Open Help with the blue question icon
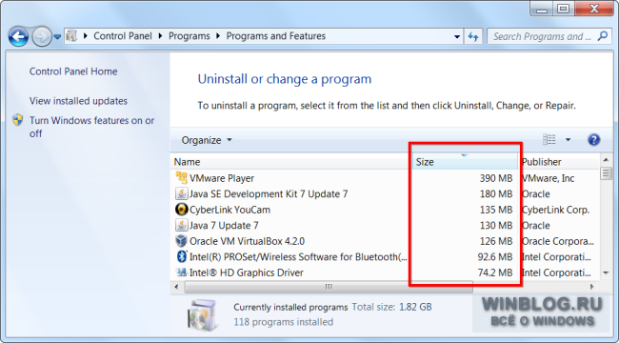 tap(593, 139)
